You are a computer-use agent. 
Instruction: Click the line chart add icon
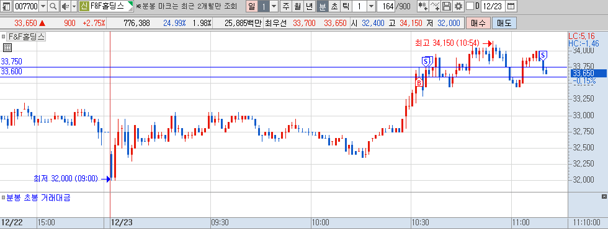tap(436, 6)
